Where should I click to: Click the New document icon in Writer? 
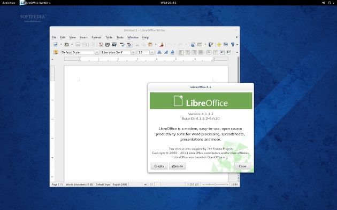coord(56,45)
